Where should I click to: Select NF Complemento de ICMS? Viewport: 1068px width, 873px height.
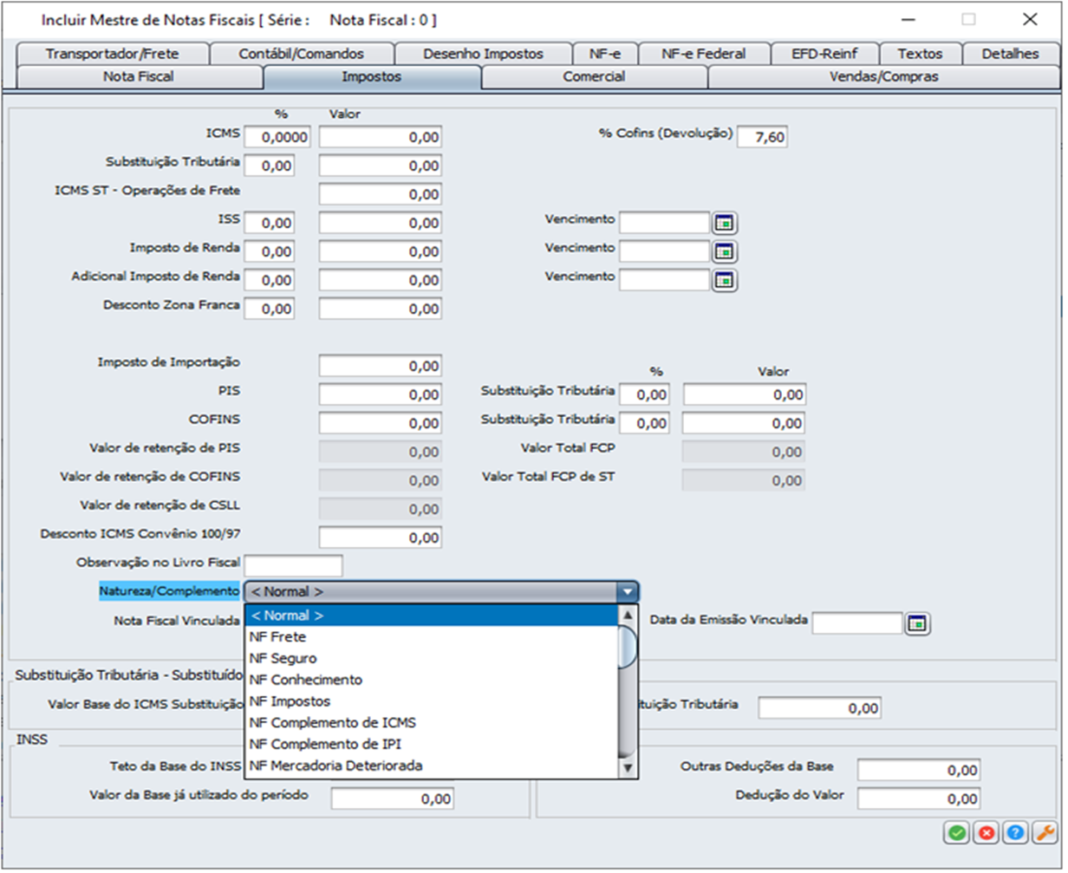click(432, 723)
